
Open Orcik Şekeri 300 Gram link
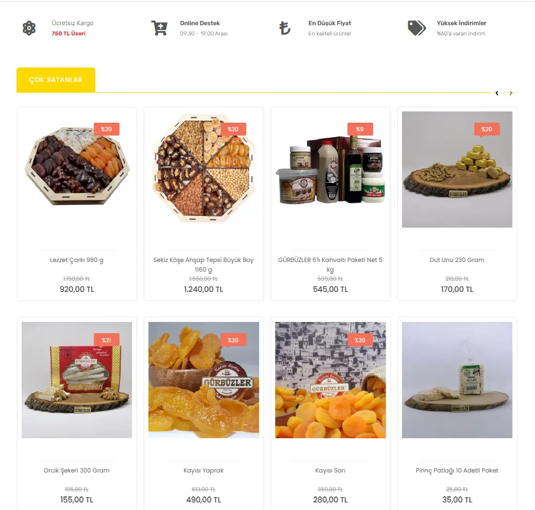77,470
